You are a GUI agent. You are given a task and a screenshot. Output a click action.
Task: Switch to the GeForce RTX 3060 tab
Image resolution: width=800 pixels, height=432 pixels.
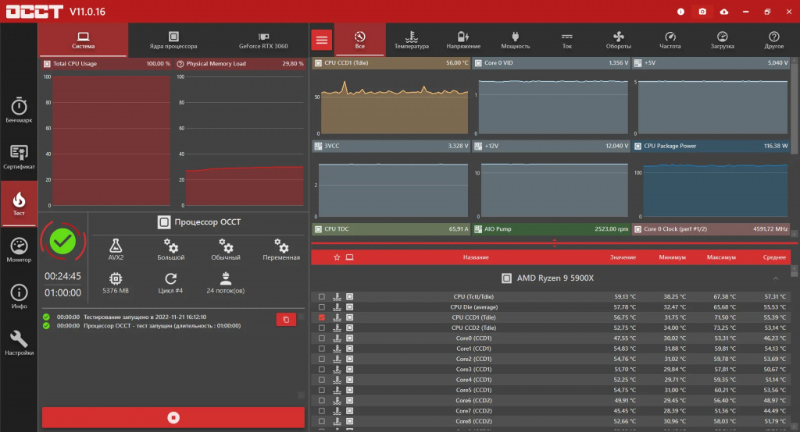click(x=263, y=40)
